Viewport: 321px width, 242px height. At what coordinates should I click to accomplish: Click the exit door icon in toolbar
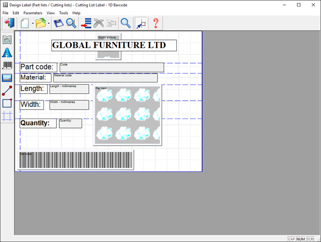pos(8,23)
